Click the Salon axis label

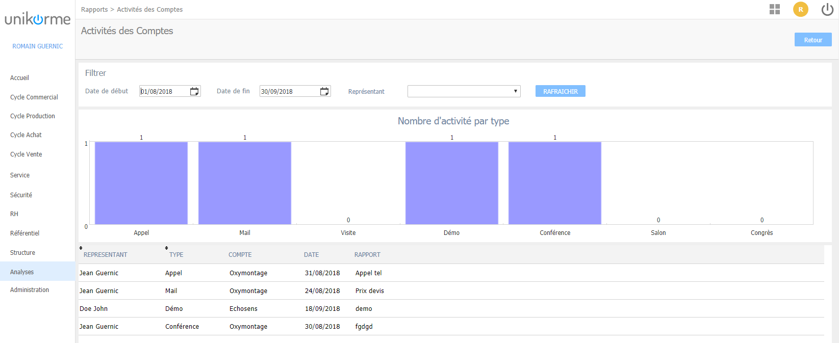pyautogui.click(x=658, y=233)
